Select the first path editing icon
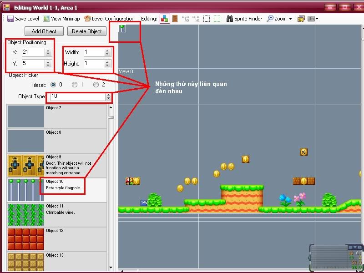The width and height of the screenshot is (364, 273). coord(185,19)
